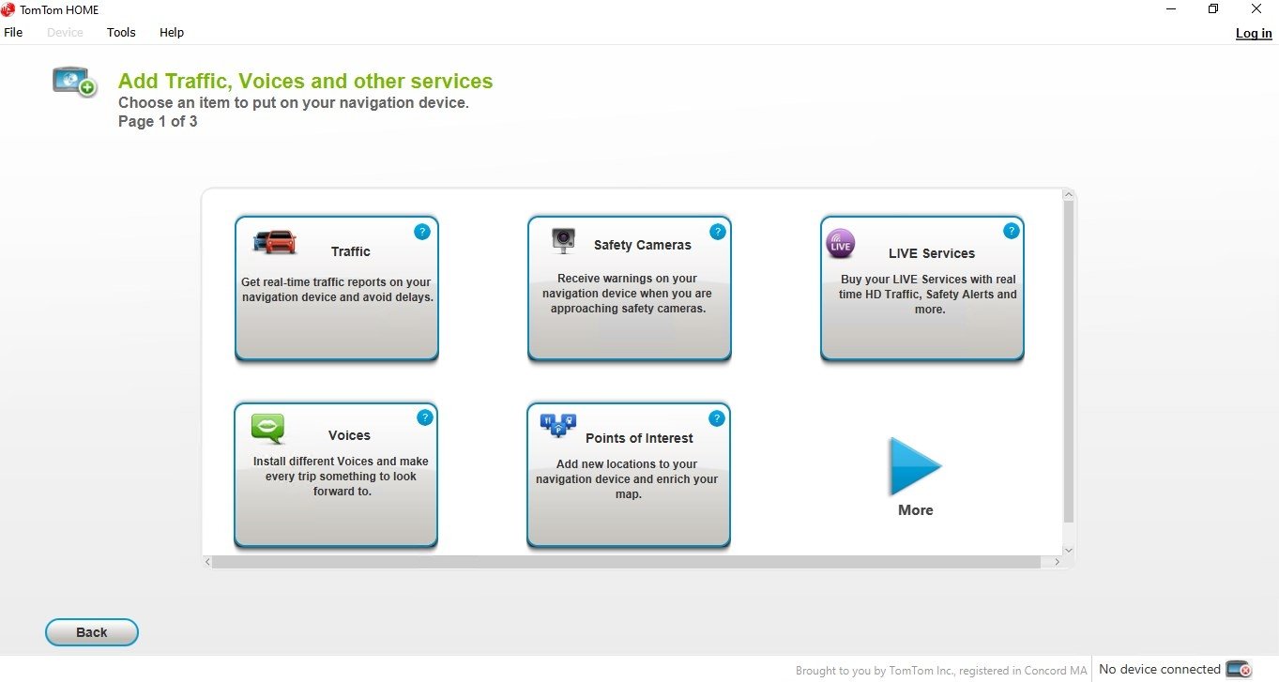Open the Tools menu

(121, 32)
